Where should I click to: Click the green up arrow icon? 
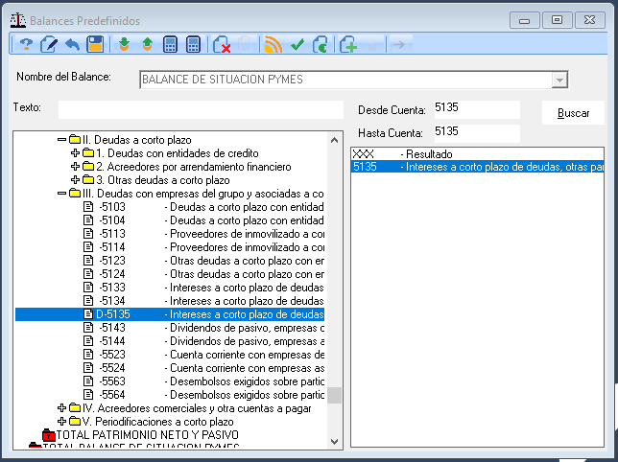[148, 44]
